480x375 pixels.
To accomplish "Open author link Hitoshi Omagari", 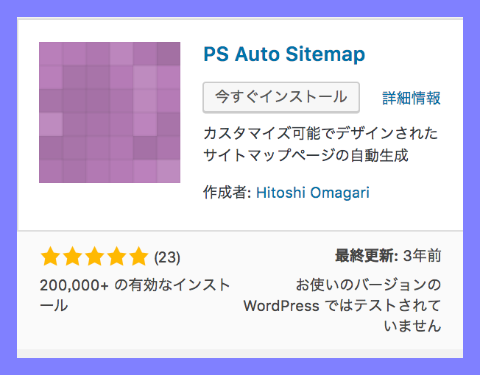I will click(313, 193).
